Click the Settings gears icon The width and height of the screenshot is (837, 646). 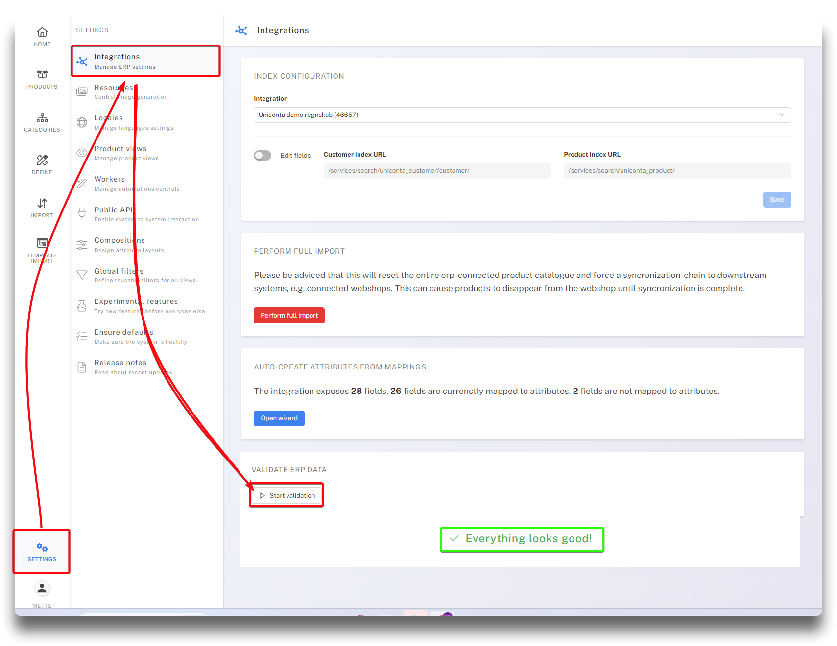click(x=42, y=548)
